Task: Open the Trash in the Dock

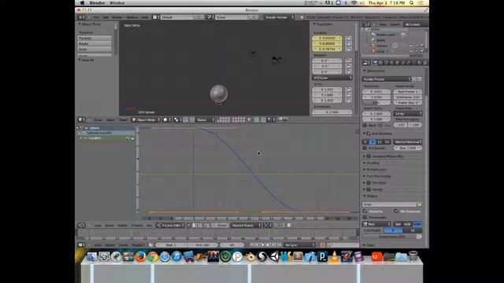Action: [x=413, y=257]
